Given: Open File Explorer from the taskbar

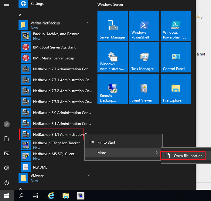Looking at the screenshot, I should coord(66,196).
